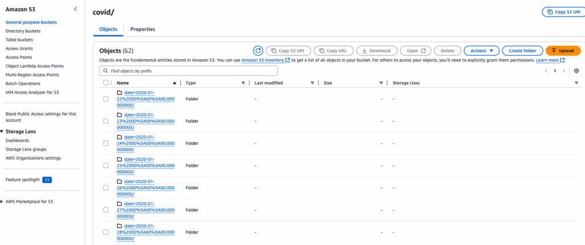585x245 pixels.
Task: Open Storage Lens Dashboards
Action: coord(17,140)
